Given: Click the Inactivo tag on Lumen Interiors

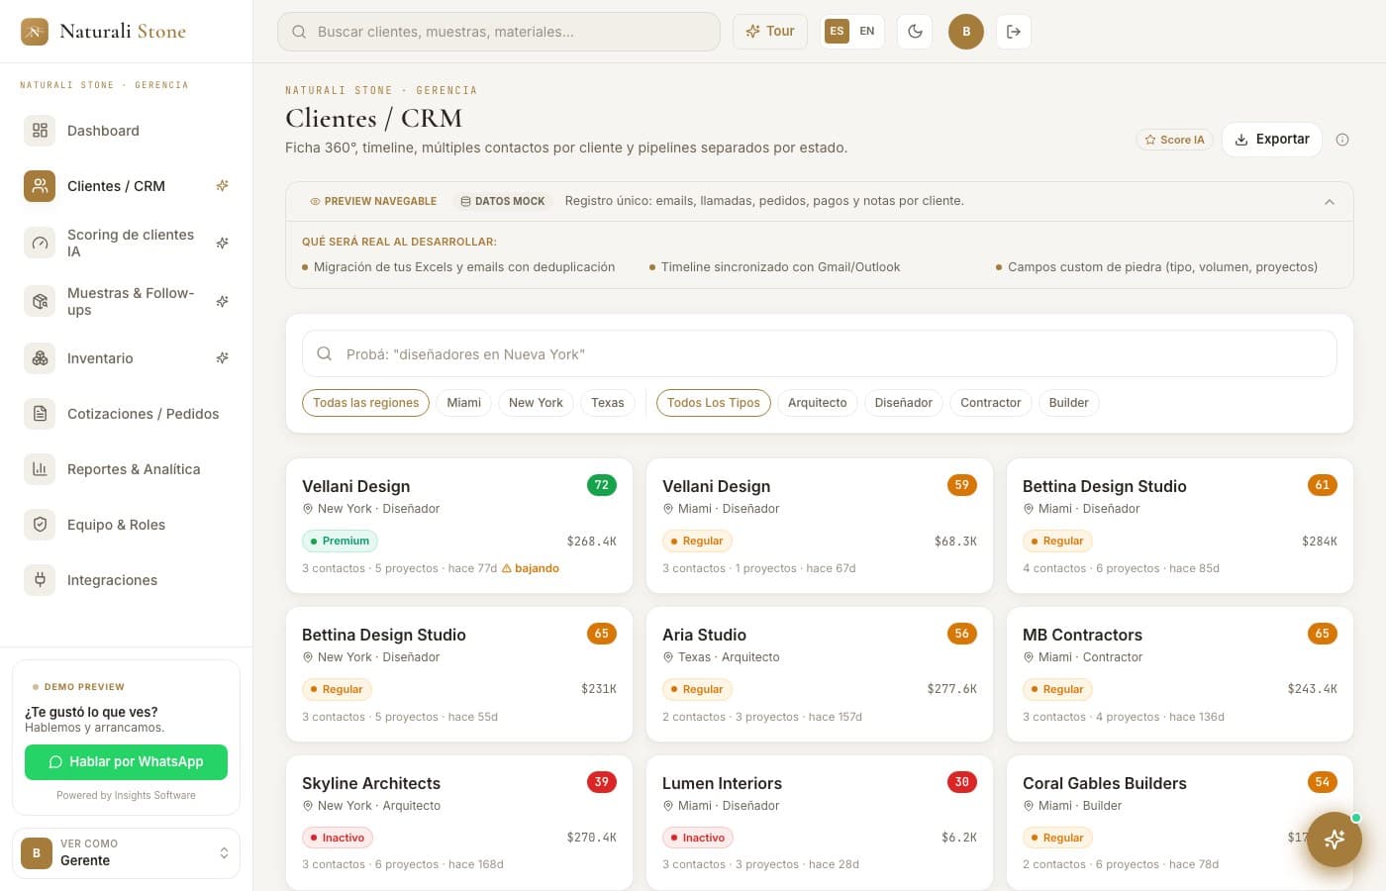Looking at the screenshot, I should point(698,838).
